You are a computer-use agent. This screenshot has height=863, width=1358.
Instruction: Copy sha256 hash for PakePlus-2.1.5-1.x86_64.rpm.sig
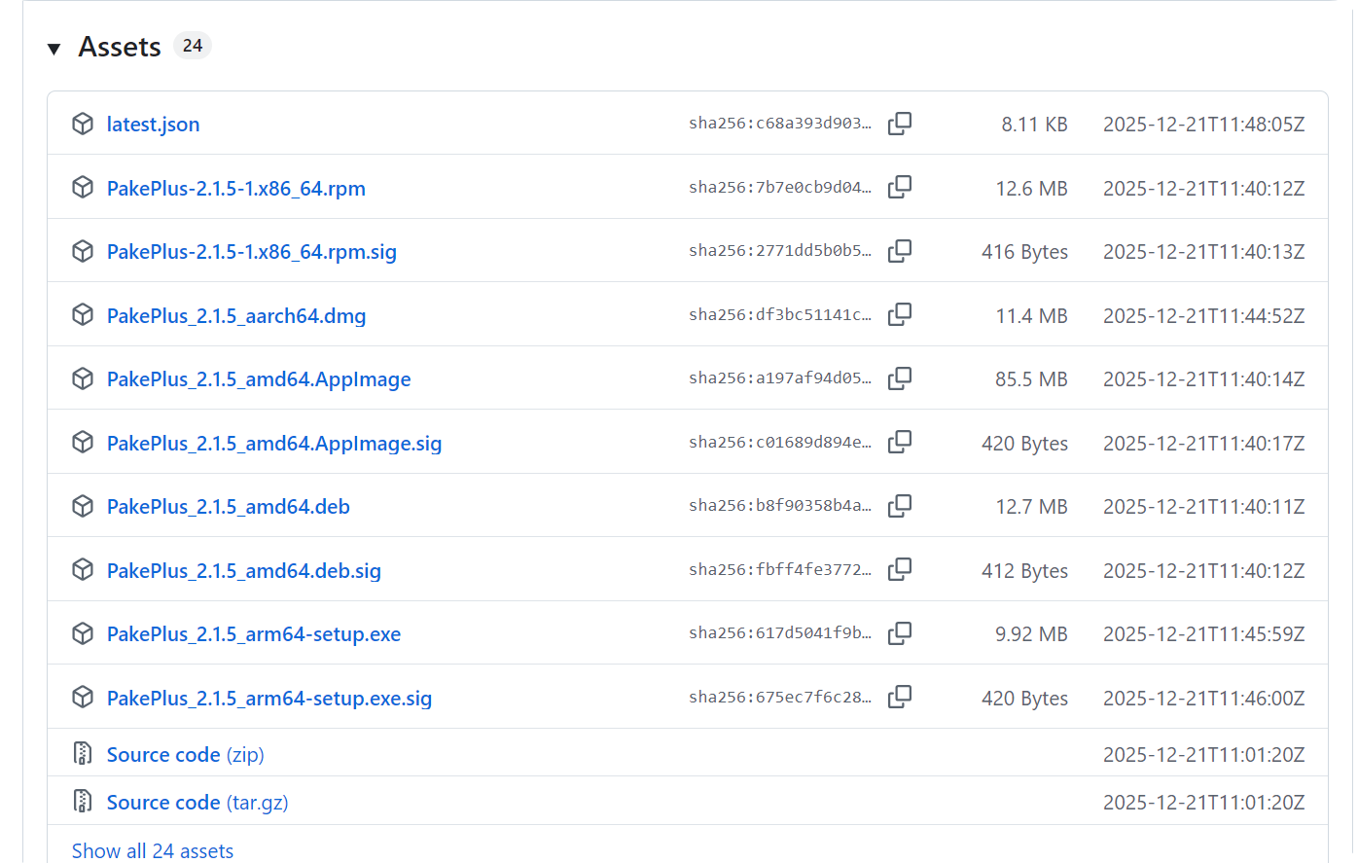click(900, 251)
